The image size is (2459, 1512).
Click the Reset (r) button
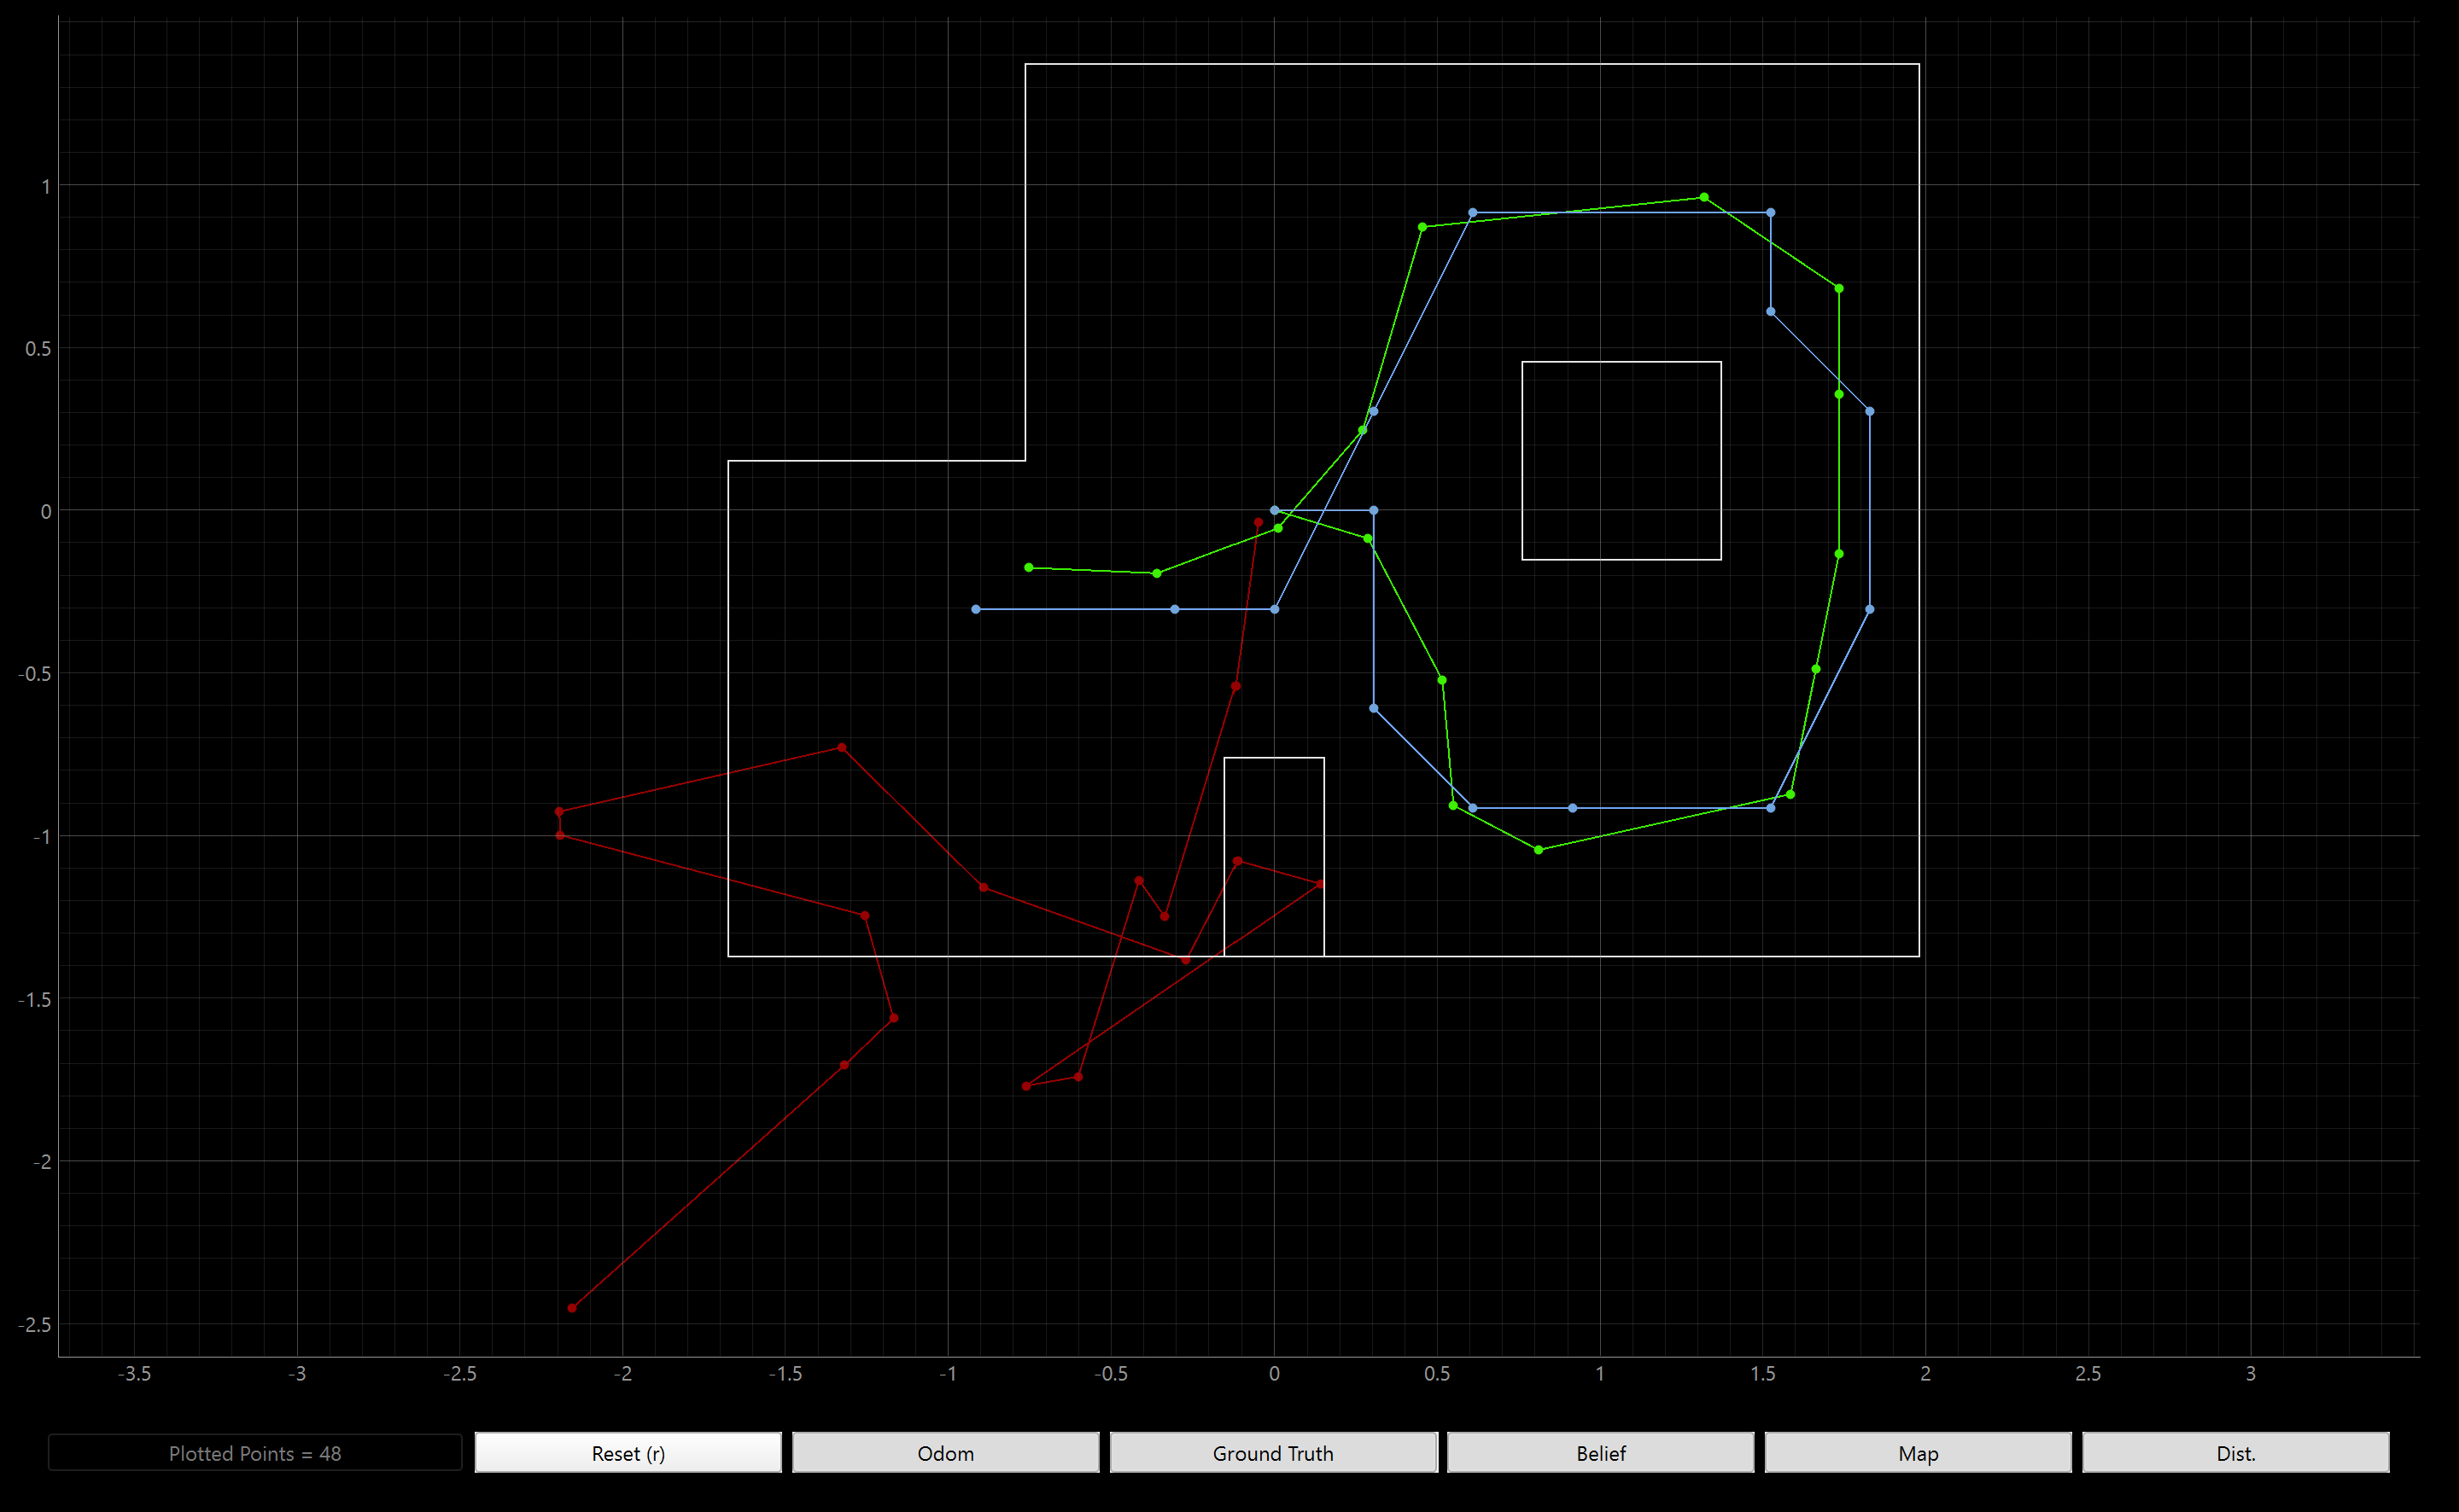tap(628, 1453)
